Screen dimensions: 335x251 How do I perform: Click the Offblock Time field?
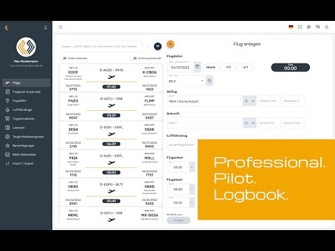[269, 101]
